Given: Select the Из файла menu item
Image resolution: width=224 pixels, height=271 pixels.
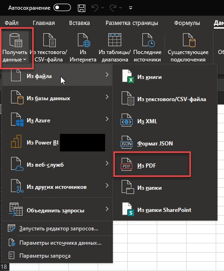Looking at the screenshot, I should (57, 75).
